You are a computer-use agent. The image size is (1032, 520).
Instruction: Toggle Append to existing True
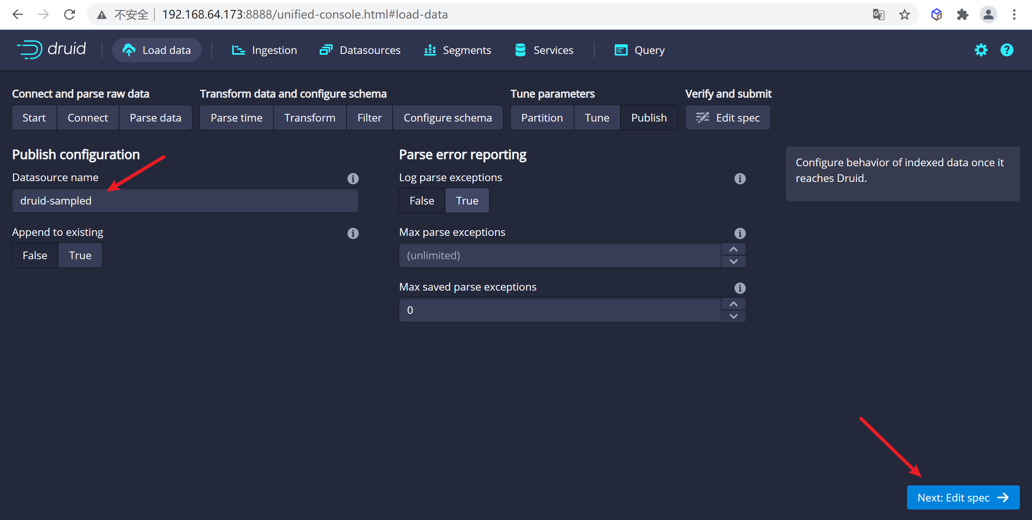[80, 255]
